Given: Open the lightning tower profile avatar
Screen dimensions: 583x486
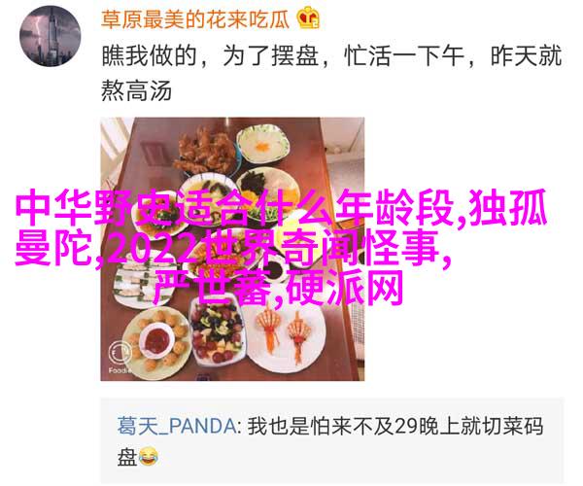Looking at the screenshot, I should pos(51,36).
